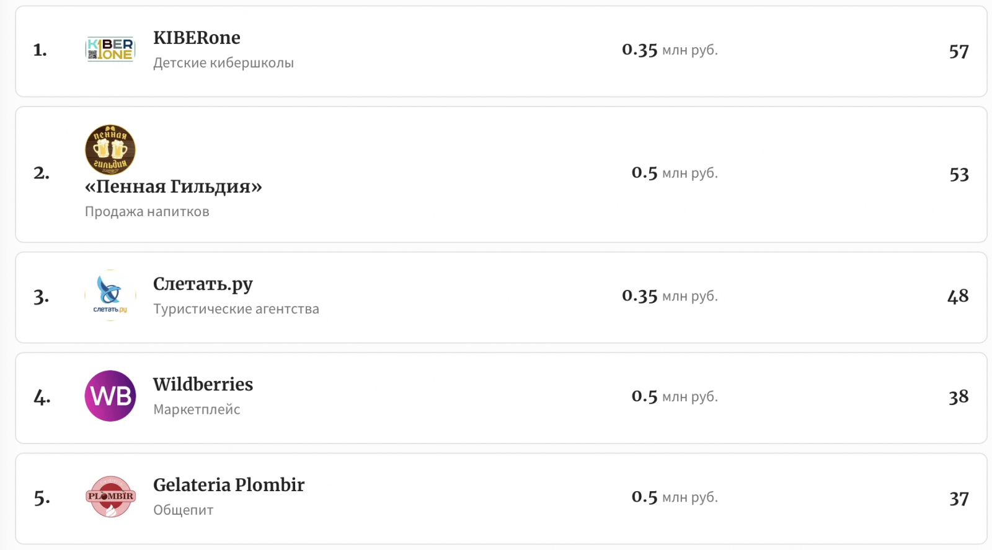The width and height of the screenshot is (992, 550).
Task: Click the Gelateria Plombir logo icon
Action: [x=110, y=497]
